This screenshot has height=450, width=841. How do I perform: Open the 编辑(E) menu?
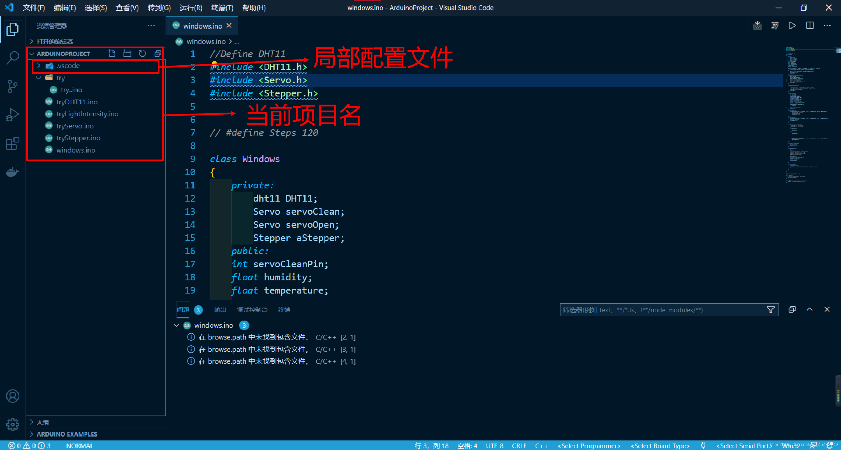coord(65,8)
